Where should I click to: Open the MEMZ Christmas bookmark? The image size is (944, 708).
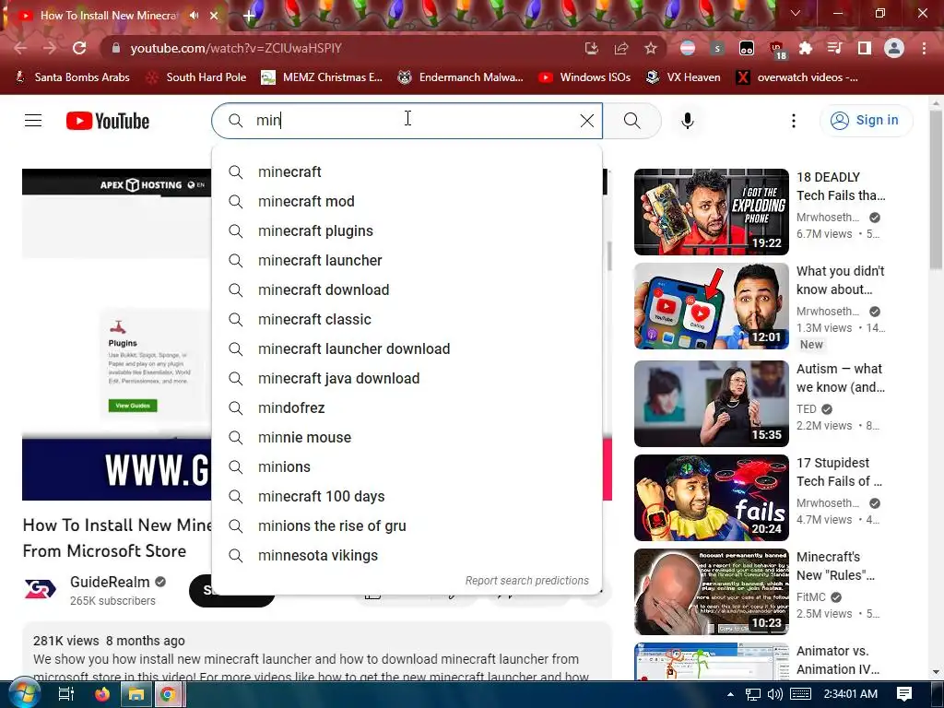322,77
